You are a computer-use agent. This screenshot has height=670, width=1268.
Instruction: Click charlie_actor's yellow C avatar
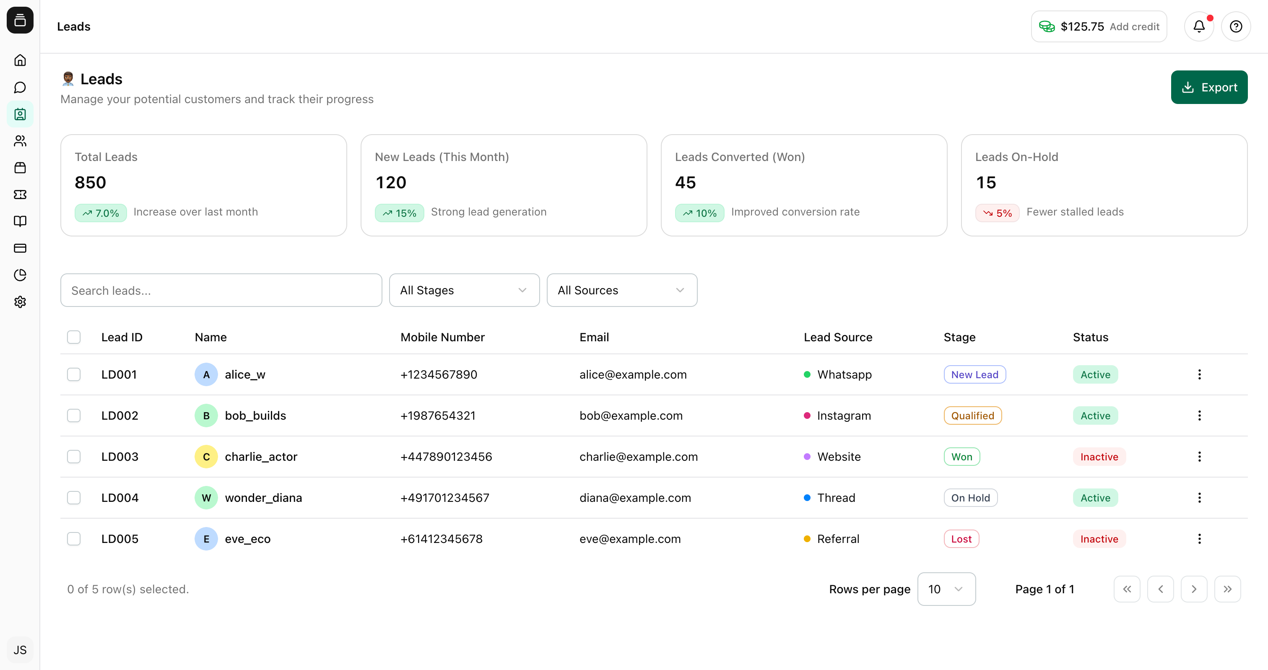pyautogui.click(x=206, y=457)
